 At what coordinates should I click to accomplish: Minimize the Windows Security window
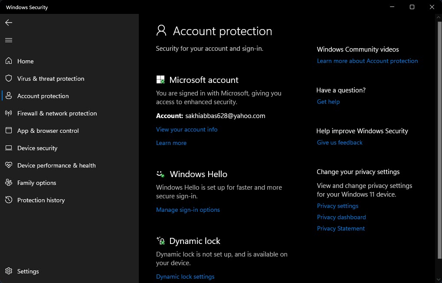tap(392, 7)
